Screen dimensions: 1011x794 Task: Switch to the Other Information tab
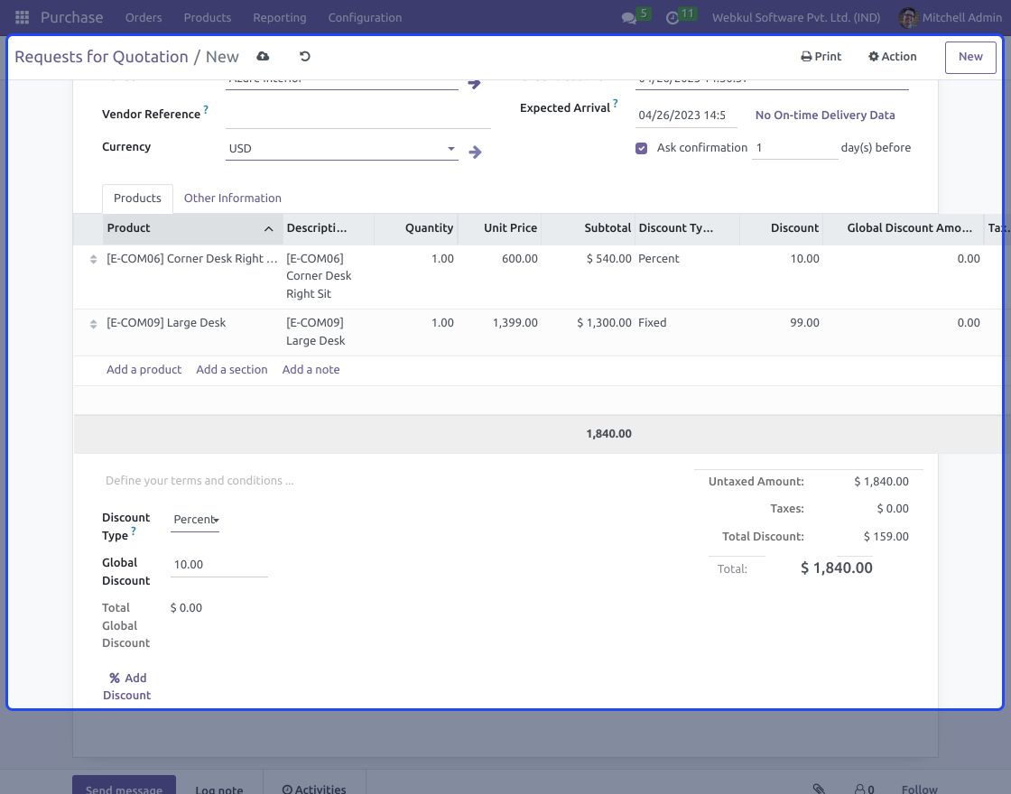click(233, 198)
